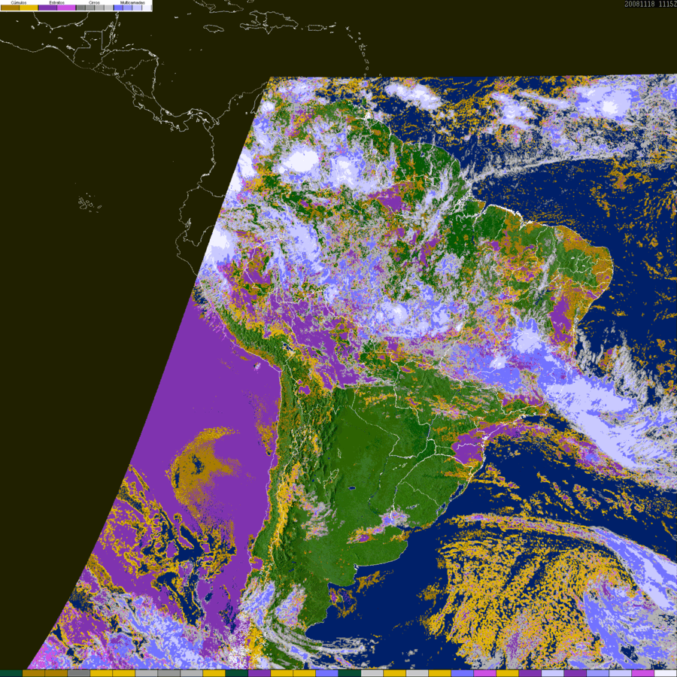Click the dark gold Cúmulos legend swatch

click(x=10, y=8)
